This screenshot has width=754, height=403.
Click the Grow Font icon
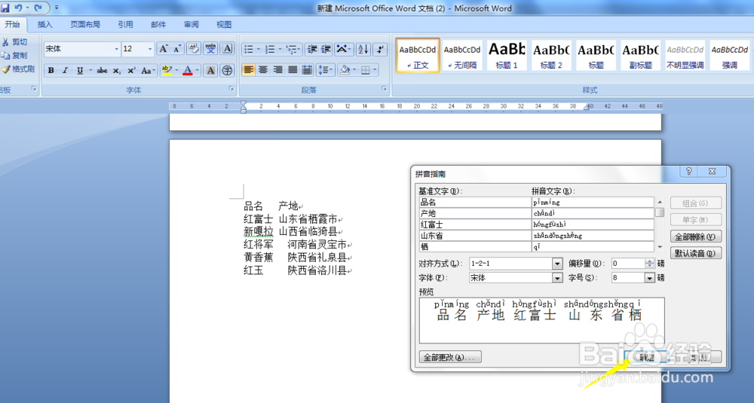(164, 49)
